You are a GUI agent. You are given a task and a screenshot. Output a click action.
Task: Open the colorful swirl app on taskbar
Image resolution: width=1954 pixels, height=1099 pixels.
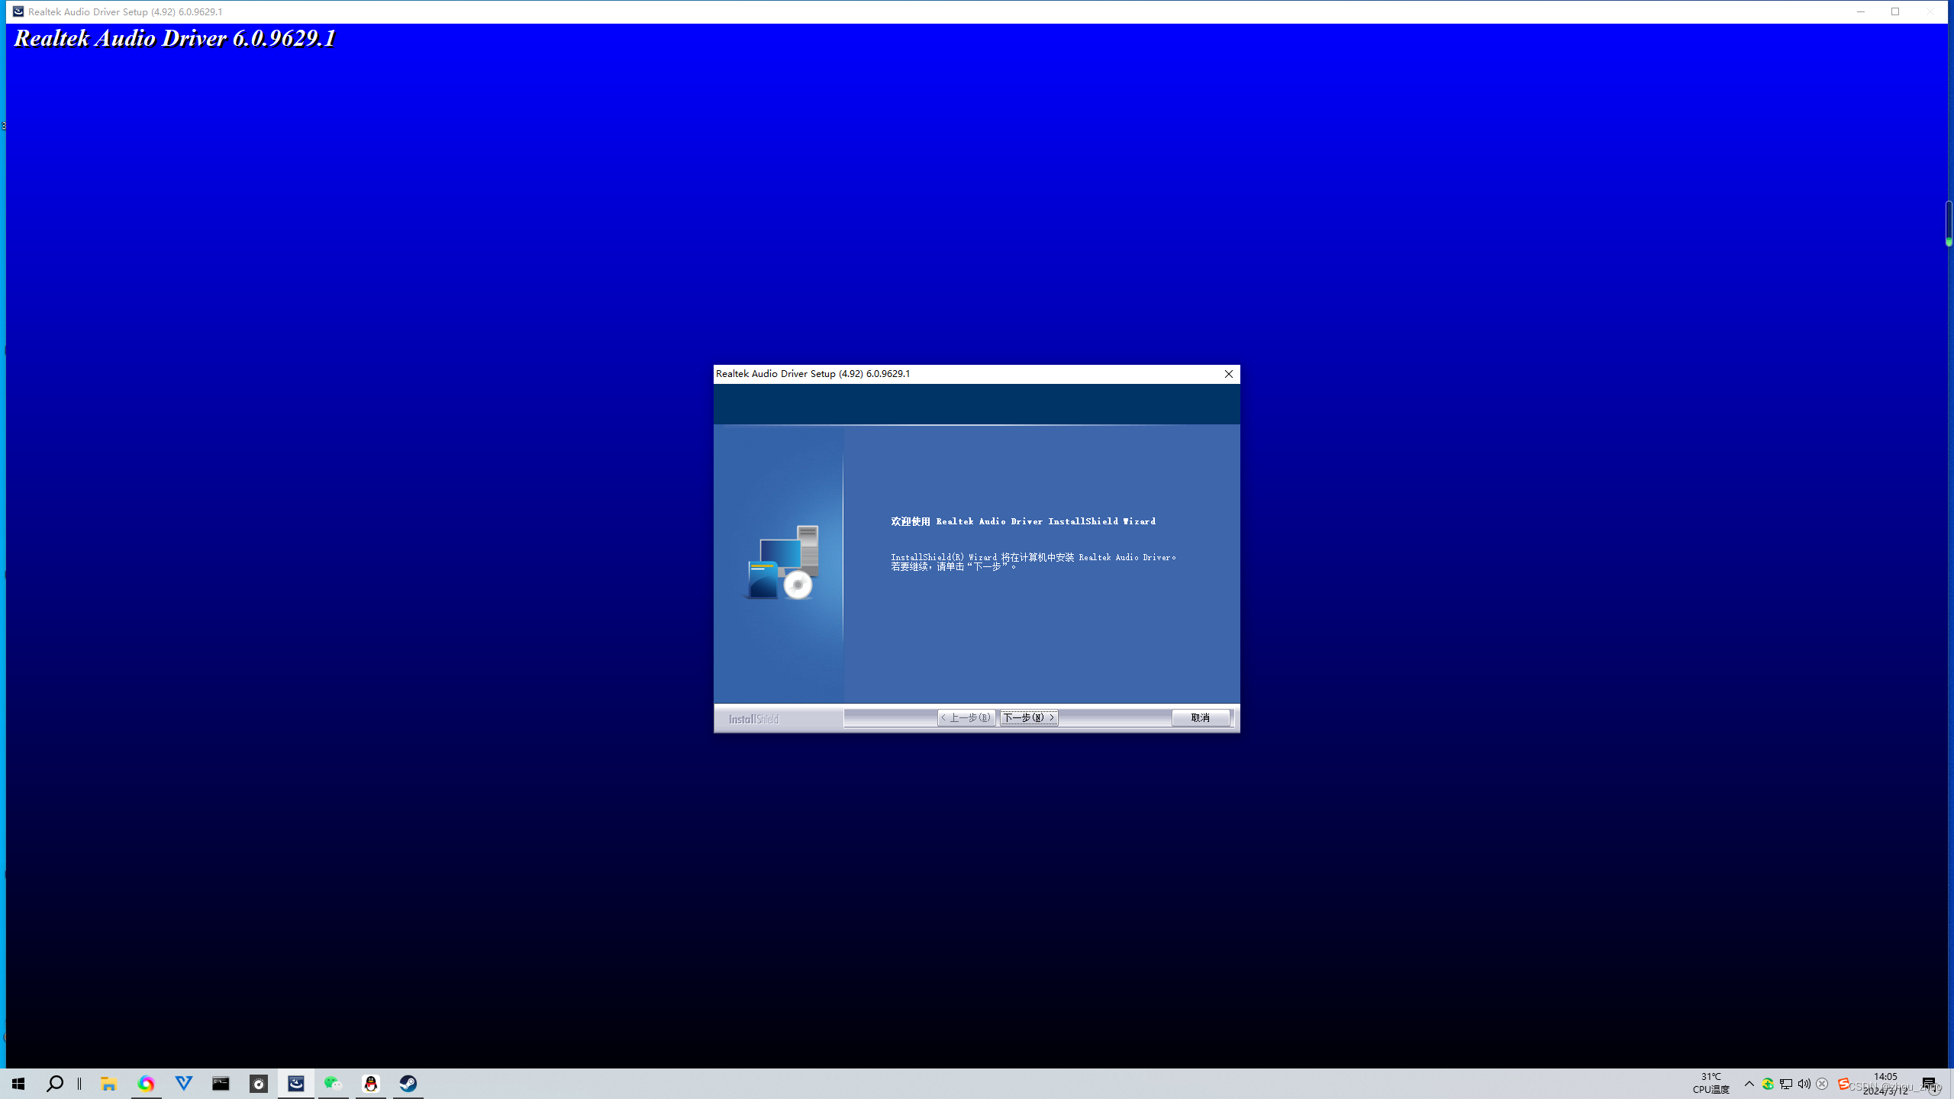click(146, 1084)
